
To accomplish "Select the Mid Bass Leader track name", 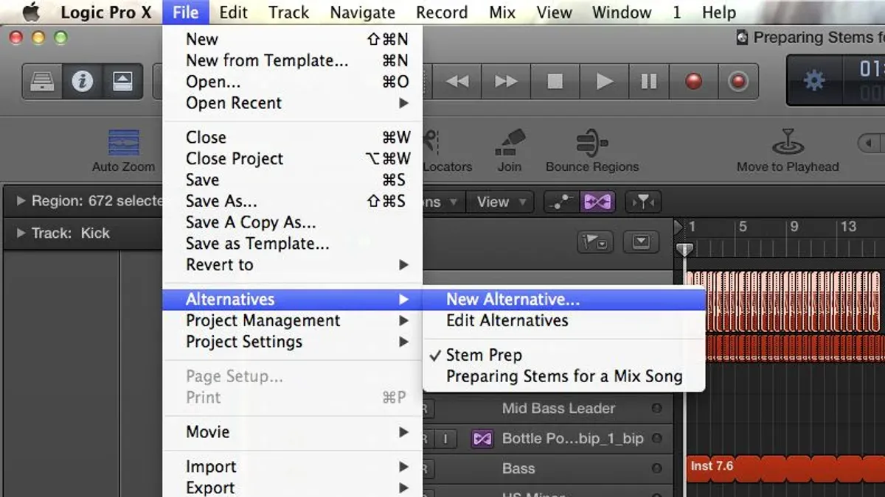I will (x=558, y=408).
